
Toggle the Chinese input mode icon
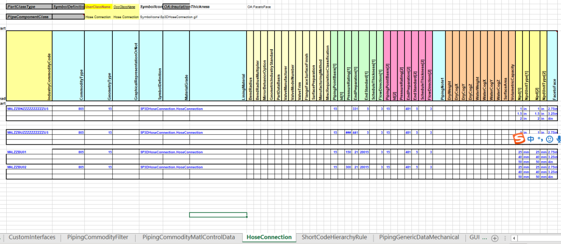531,139
